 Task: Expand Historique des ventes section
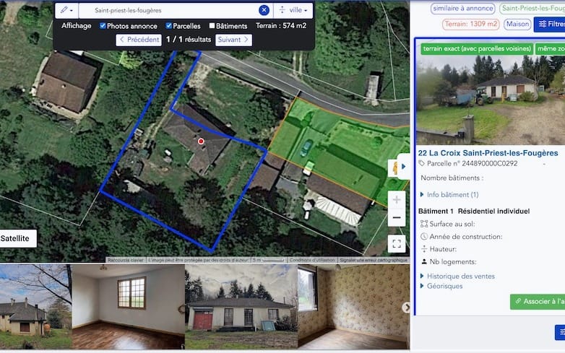(x=460, y=276)
